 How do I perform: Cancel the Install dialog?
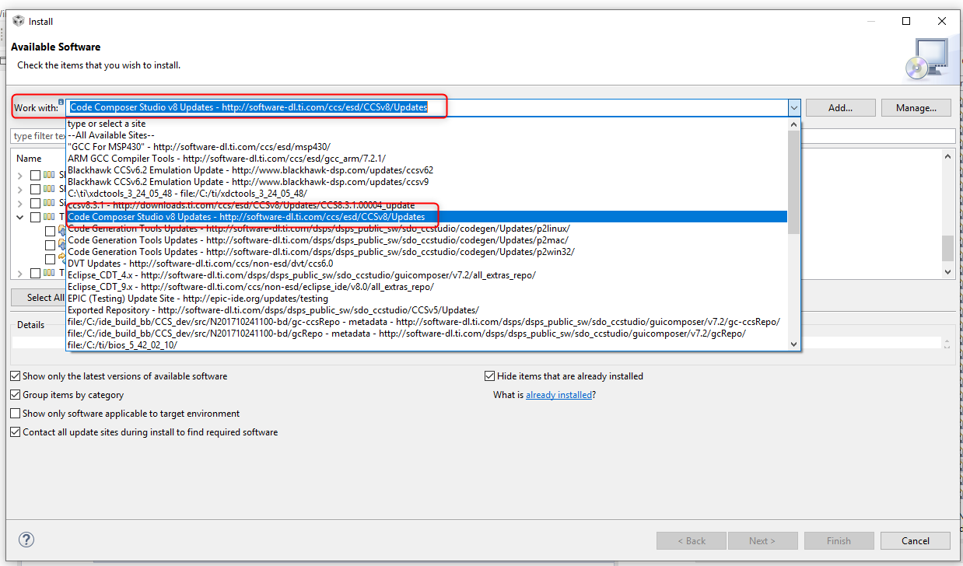click(916, 541)
